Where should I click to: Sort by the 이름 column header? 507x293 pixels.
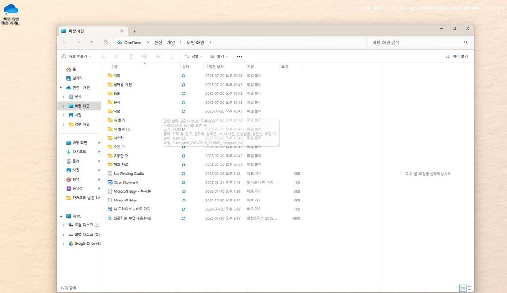coord(115,67)
